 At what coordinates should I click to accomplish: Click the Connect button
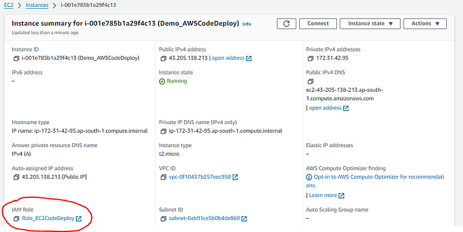point(318,24)
